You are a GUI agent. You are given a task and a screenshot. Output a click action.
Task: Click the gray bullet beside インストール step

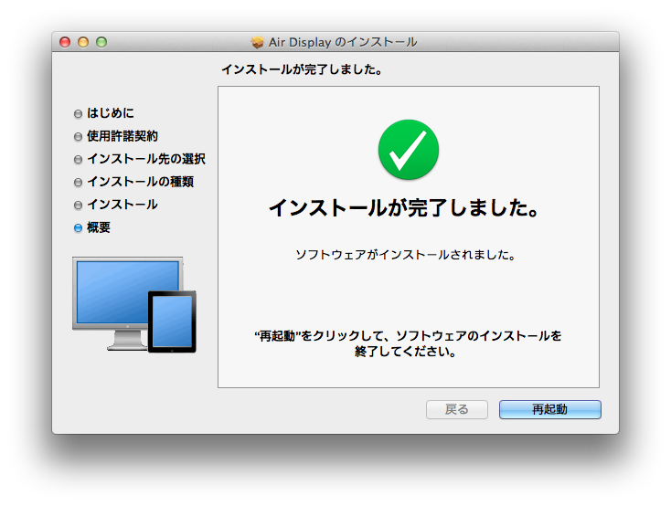[x=78, y=206]
